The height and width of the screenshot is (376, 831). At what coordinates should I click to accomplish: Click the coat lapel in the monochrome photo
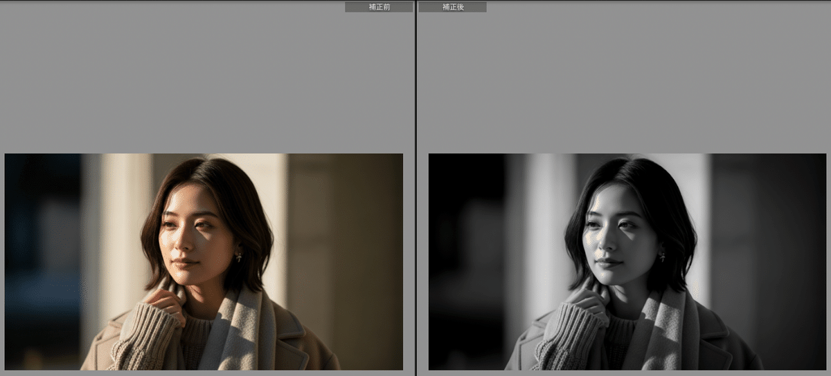pyautogui.click(x=715, y=346)
